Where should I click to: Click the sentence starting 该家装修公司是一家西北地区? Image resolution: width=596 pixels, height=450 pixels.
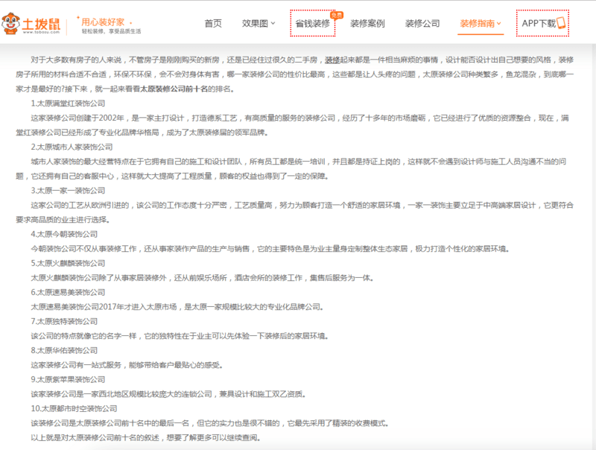(168, 394)
